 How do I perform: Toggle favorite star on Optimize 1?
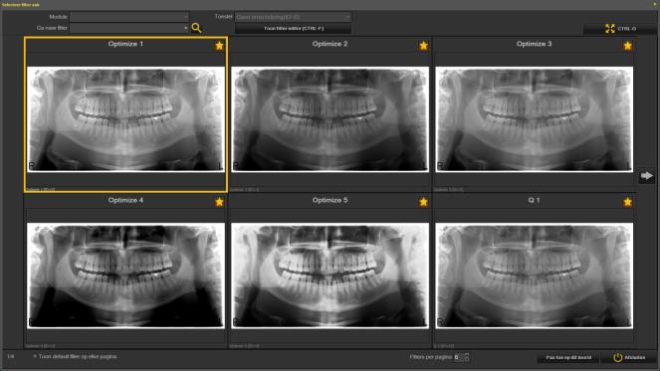tap(219, 46)
